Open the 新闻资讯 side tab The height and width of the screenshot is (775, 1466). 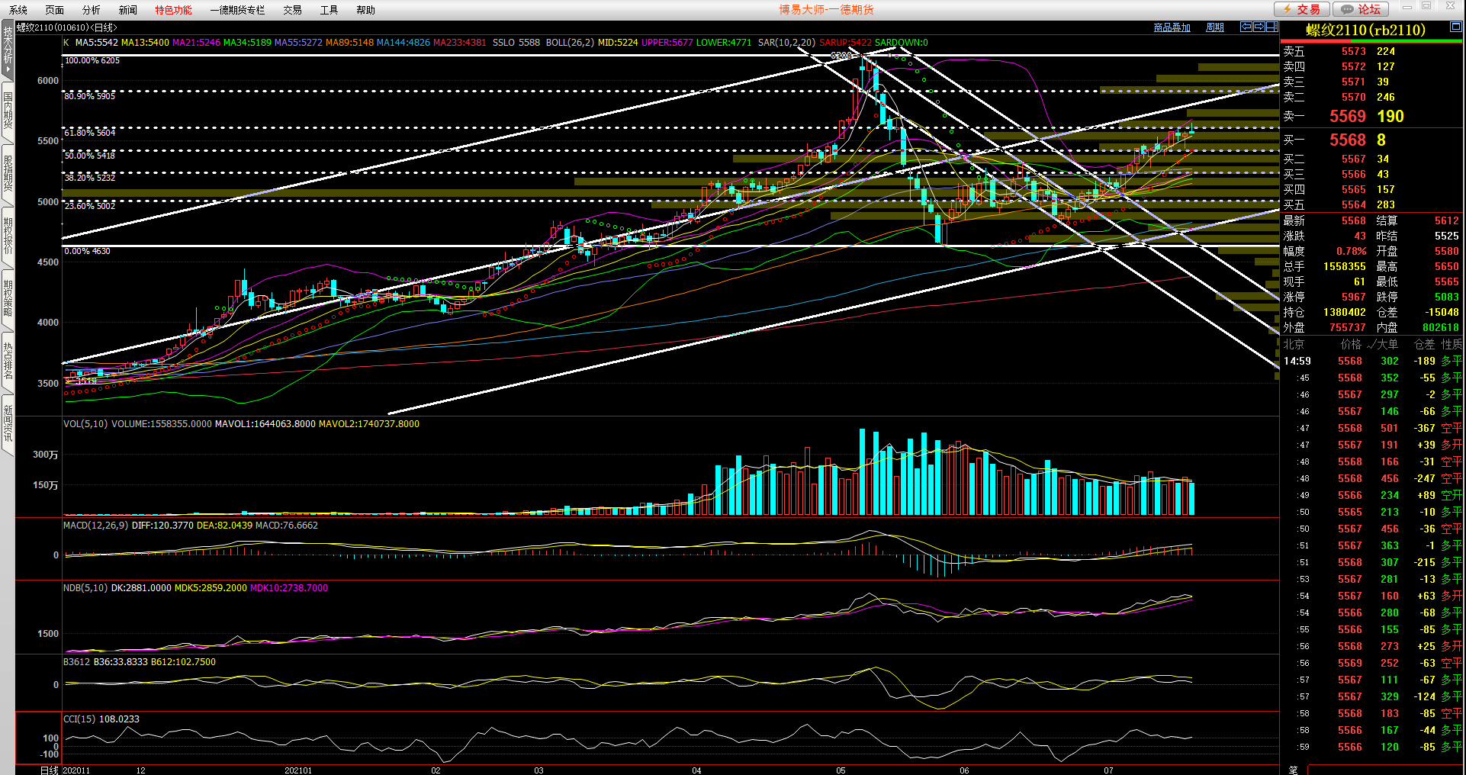8,423
